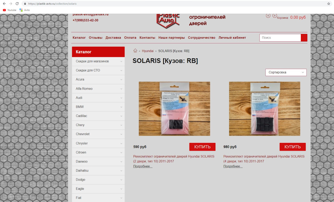Open the Оплата menu item
Screen dimensions: 334x202
point(130,37)
